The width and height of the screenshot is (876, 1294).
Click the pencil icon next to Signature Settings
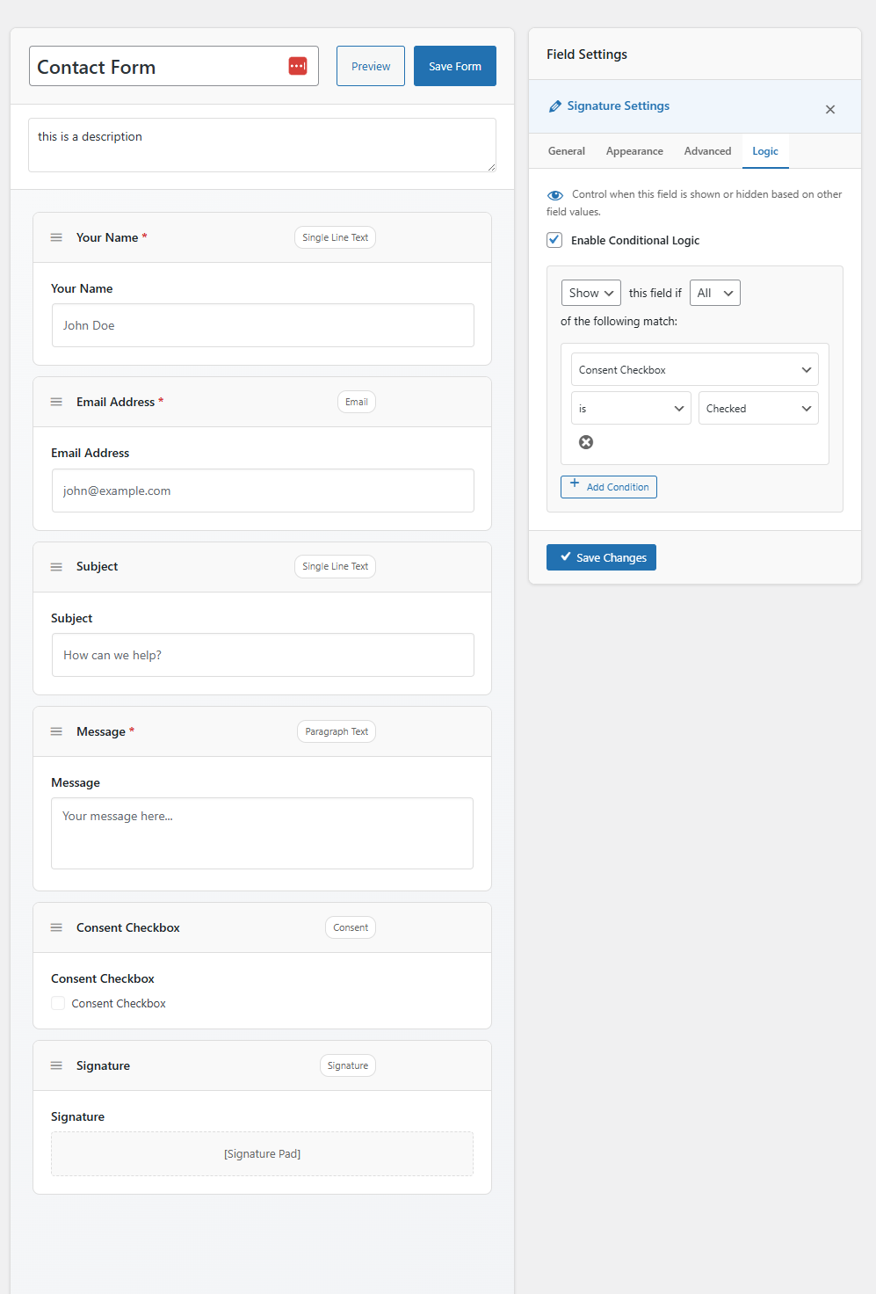click(x=555, y=105)
